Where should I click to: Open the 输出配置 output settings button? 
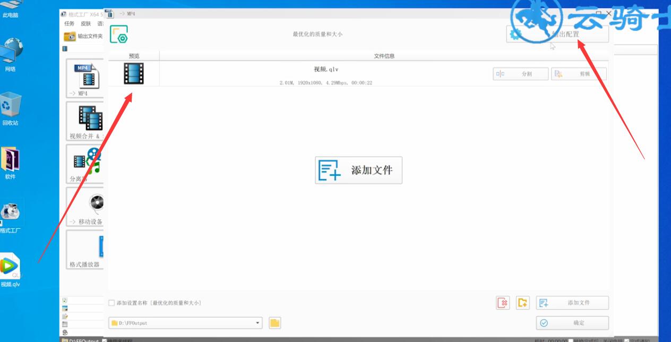pyautogui.click(x=557, y=35)
